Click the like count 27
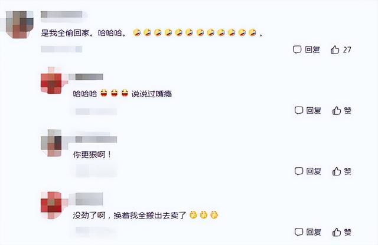This screenshot has width=378, height=245. [x=347, y=50]
